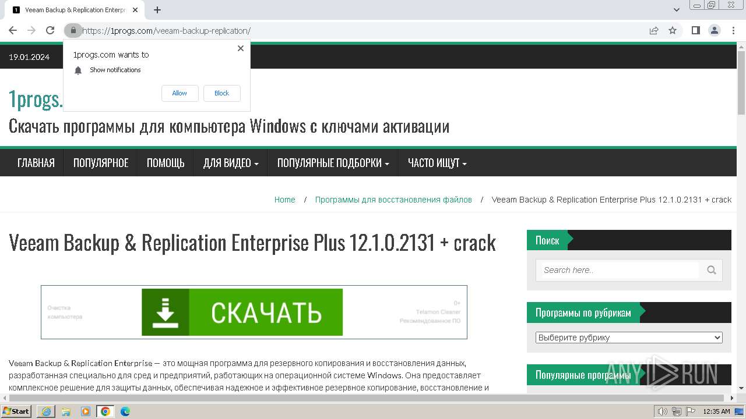Image resolution: width=746 pixels, height=419 pixels.
Task: Open the browser side panel icon
Action: click(x=695, y=30)
